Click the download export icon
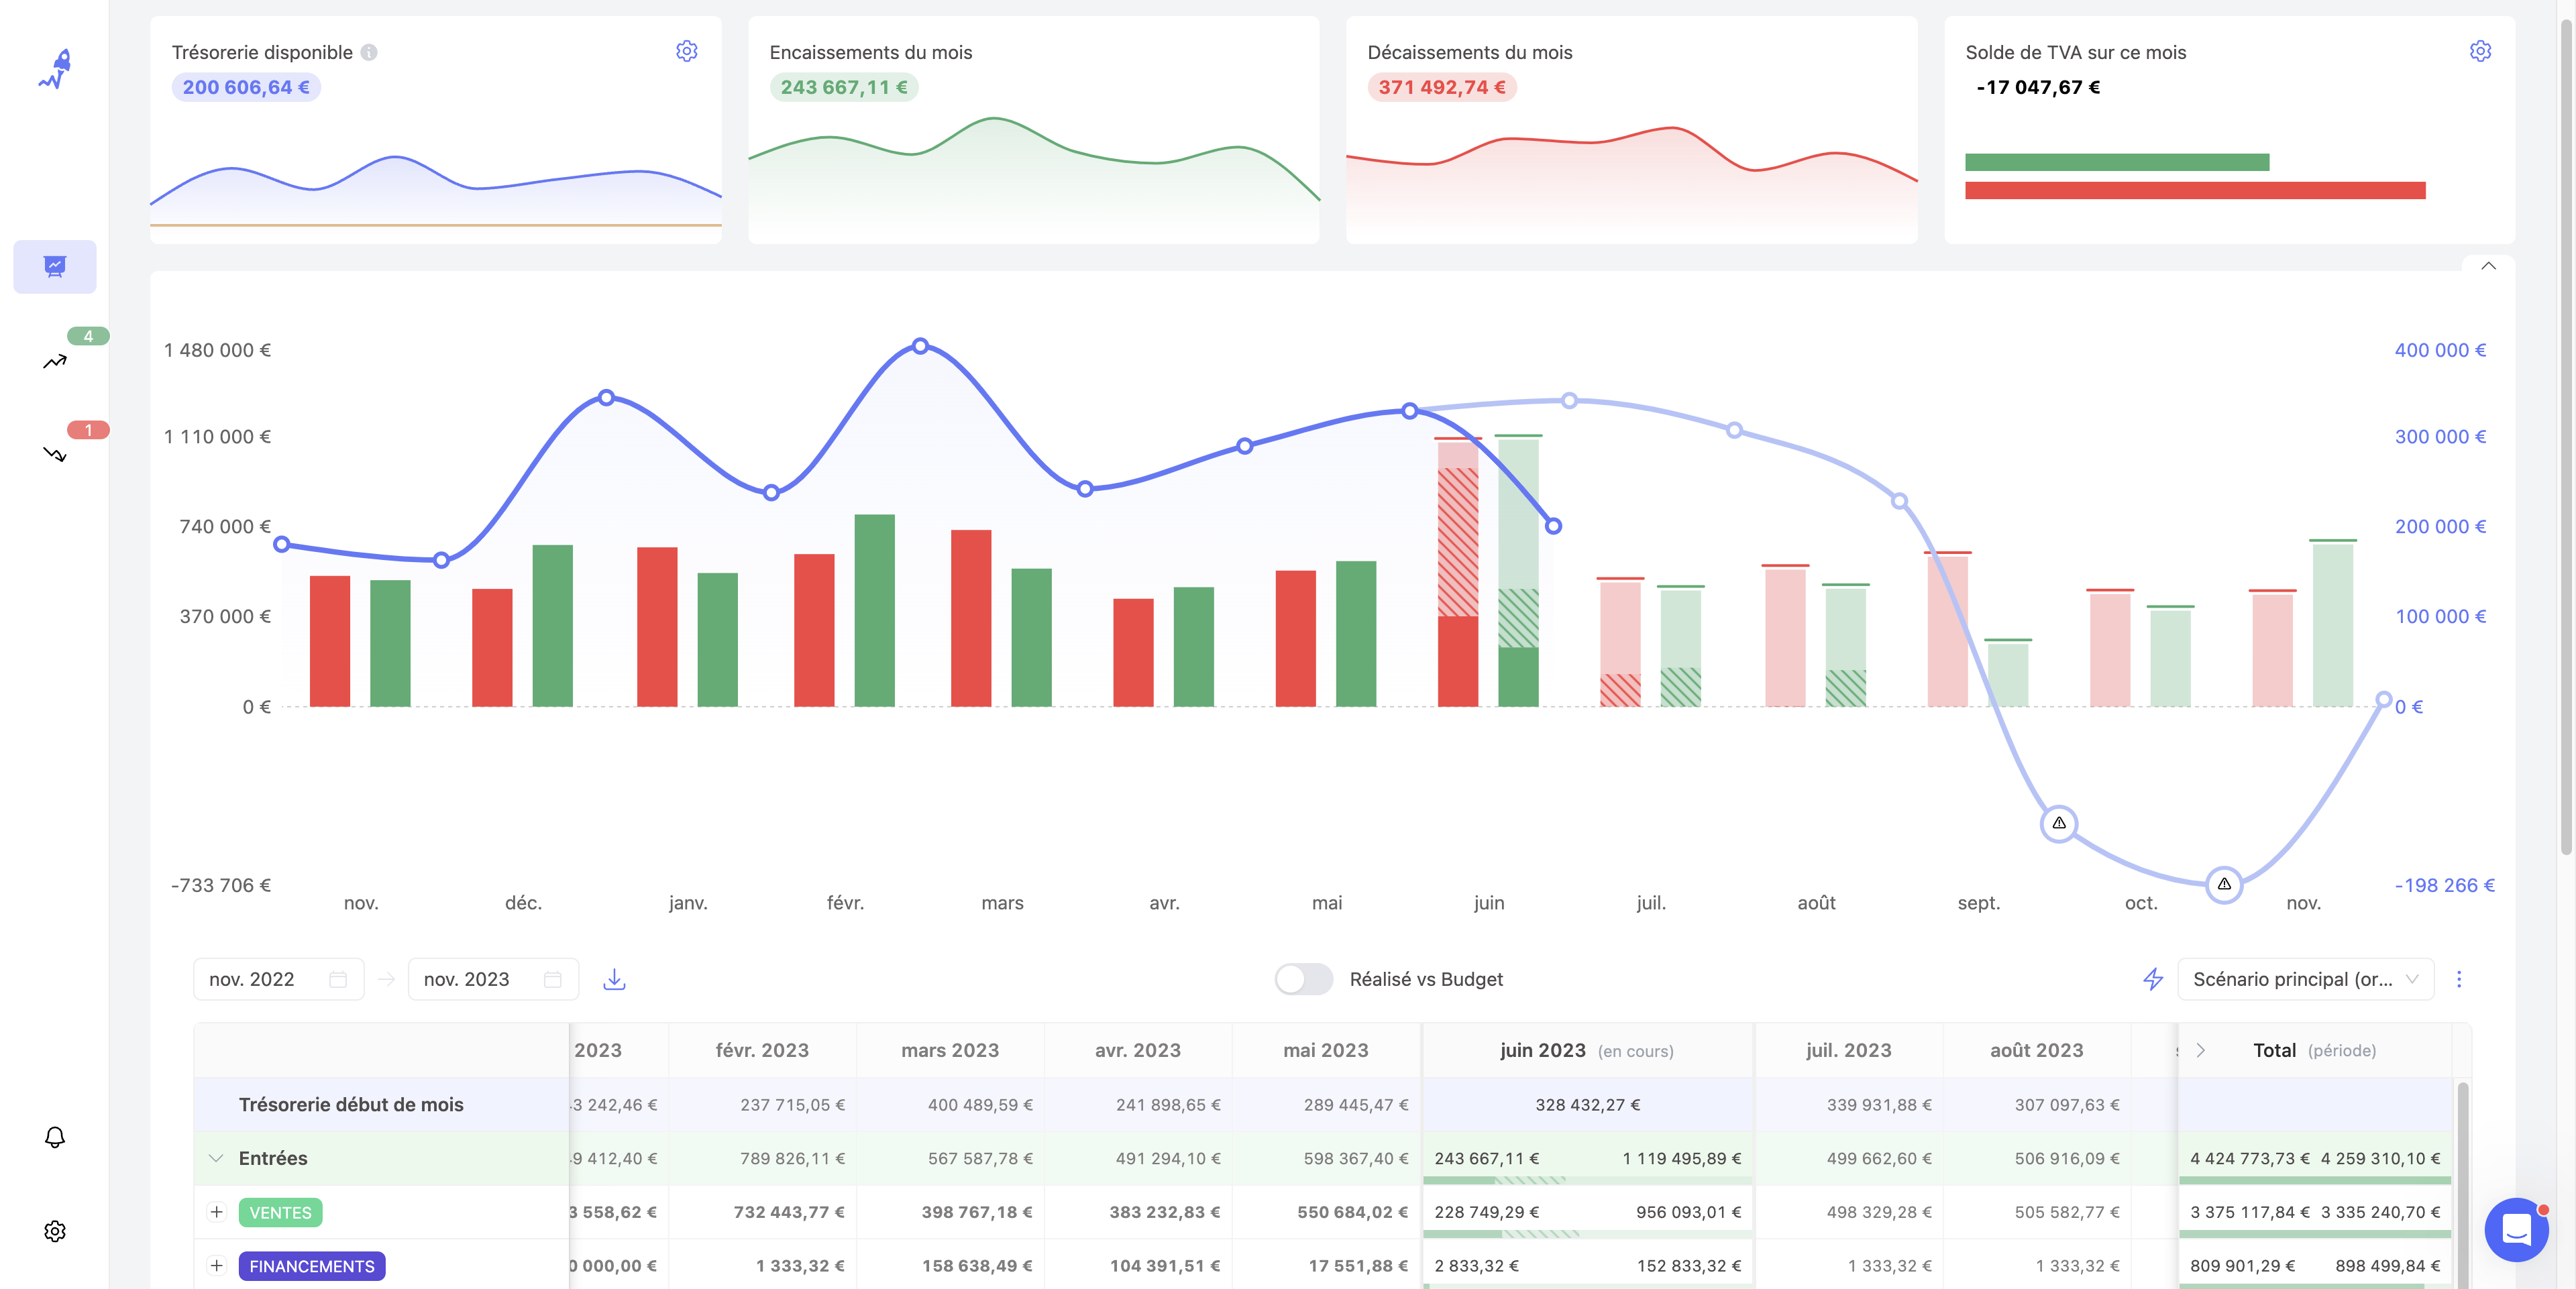2576x1289 pixels. [x=614, y=979]
